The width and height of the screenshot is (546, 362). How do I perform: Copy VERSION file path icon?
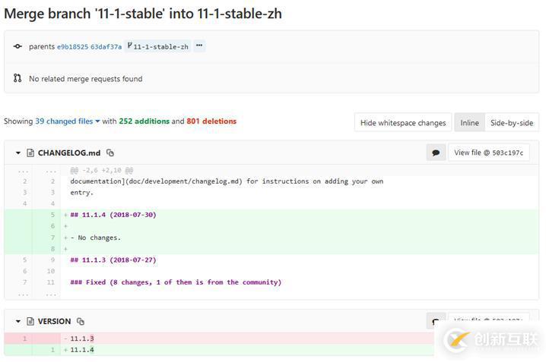(81, 322)
